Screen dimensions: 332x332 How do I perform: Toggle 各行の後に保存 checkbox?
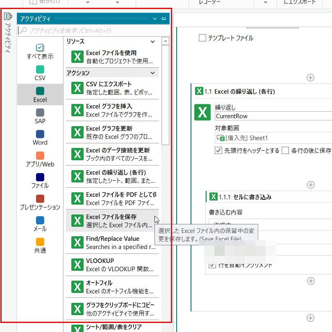[285, 150]
